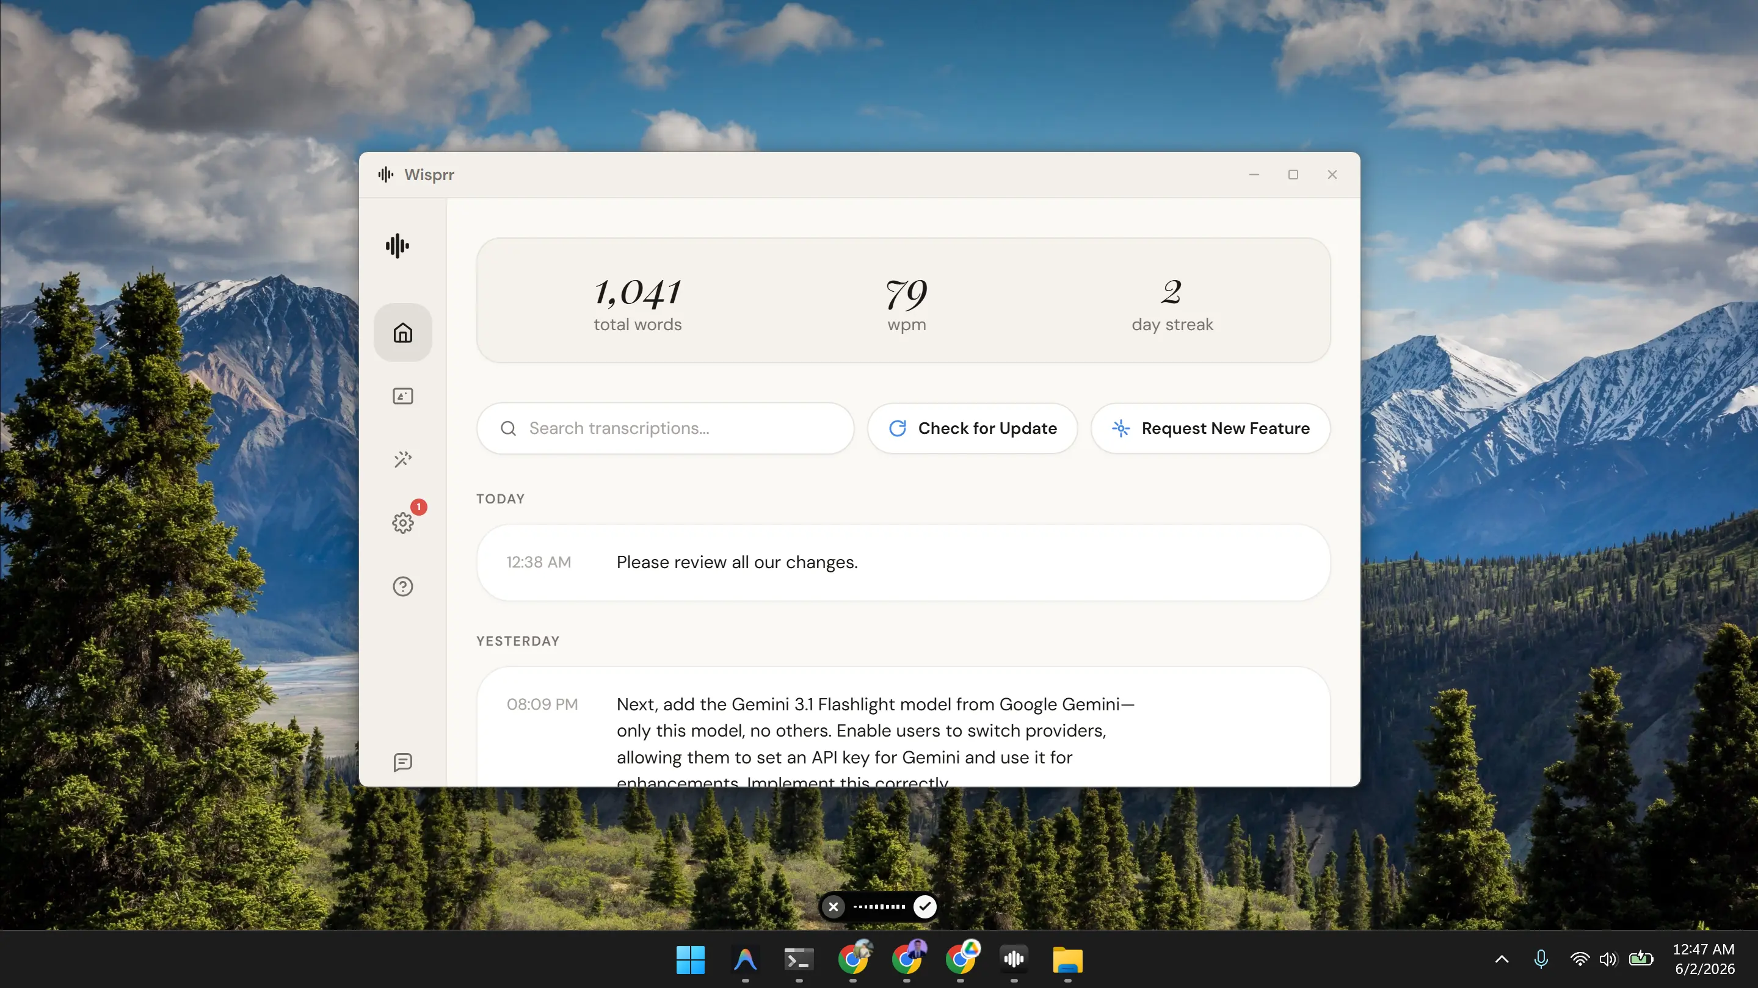
Task: Open Windows Start menu
Action: tap(691, 960)
